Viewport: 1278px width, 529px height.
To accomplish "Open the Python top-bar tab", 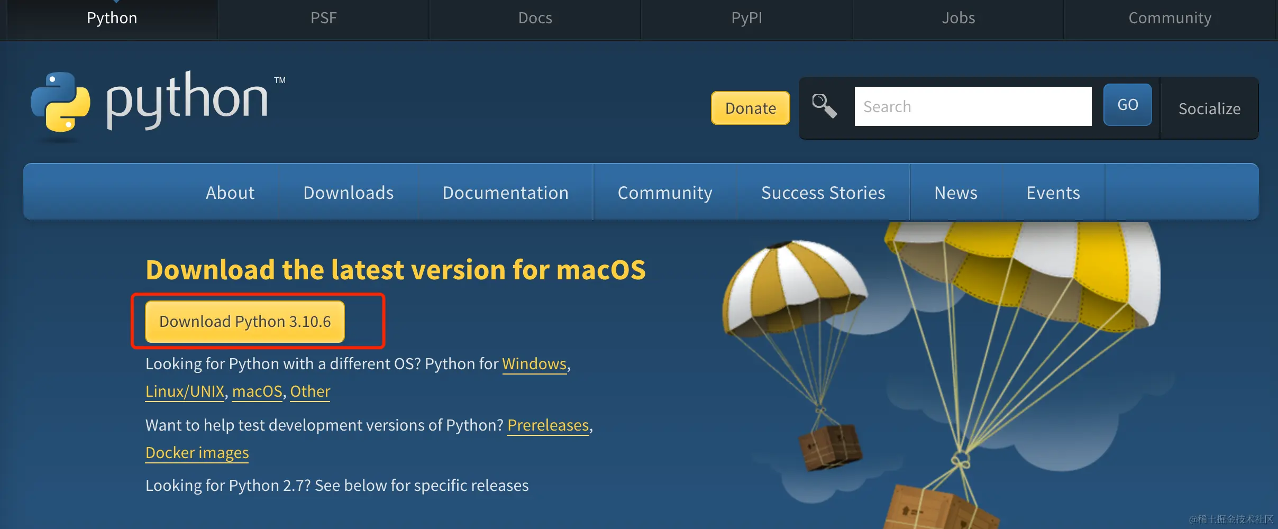I will [x=112, y=19].
